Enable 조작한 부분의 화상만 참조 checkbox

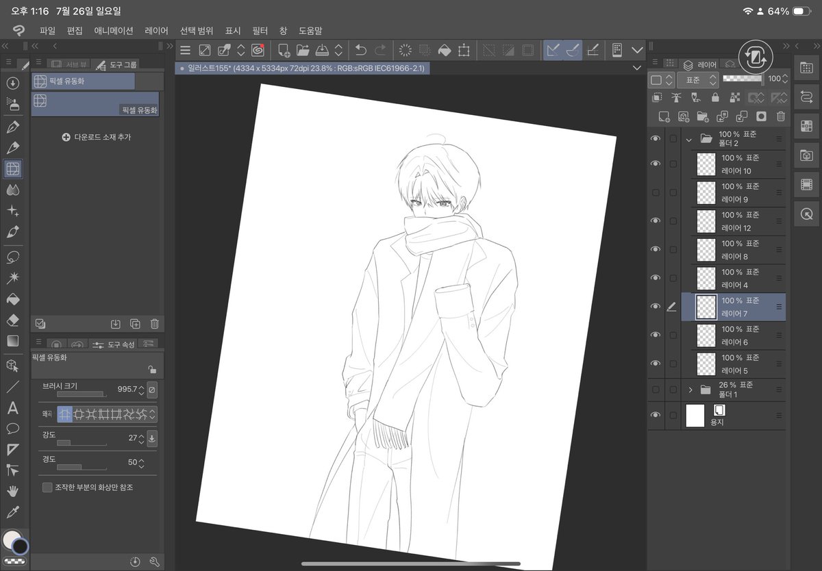click(47, 487)
